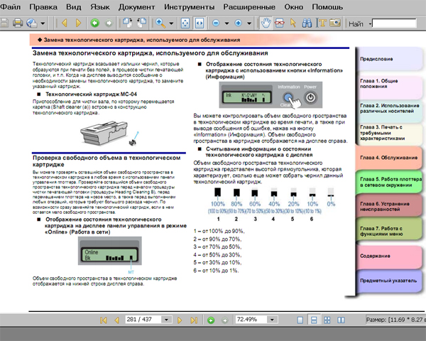Switch to facing pages layout
426x341 pixels.
pyautogui.click(x=341, y=320)
